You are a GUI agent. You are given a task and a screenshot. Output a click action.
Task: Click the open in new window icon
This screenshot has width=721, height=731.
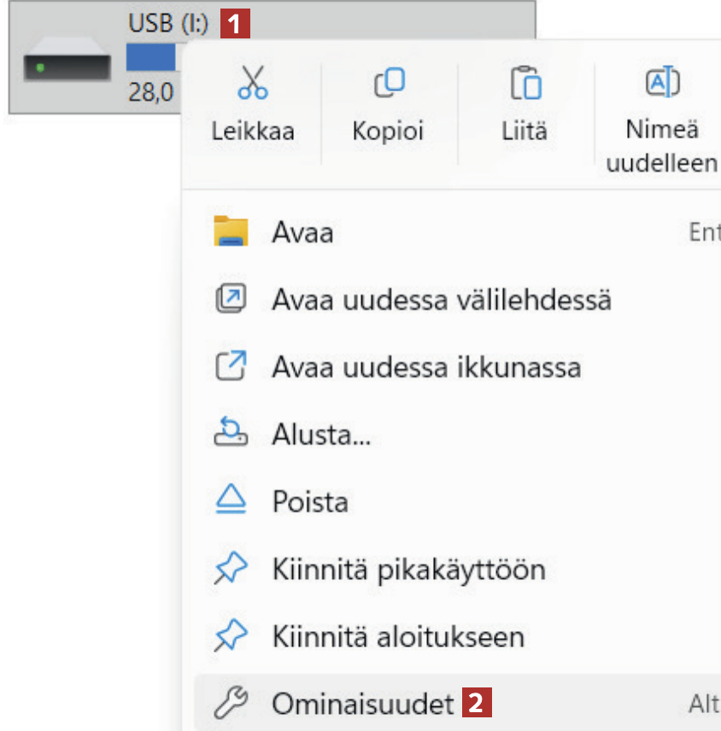[x=231, y=367]
